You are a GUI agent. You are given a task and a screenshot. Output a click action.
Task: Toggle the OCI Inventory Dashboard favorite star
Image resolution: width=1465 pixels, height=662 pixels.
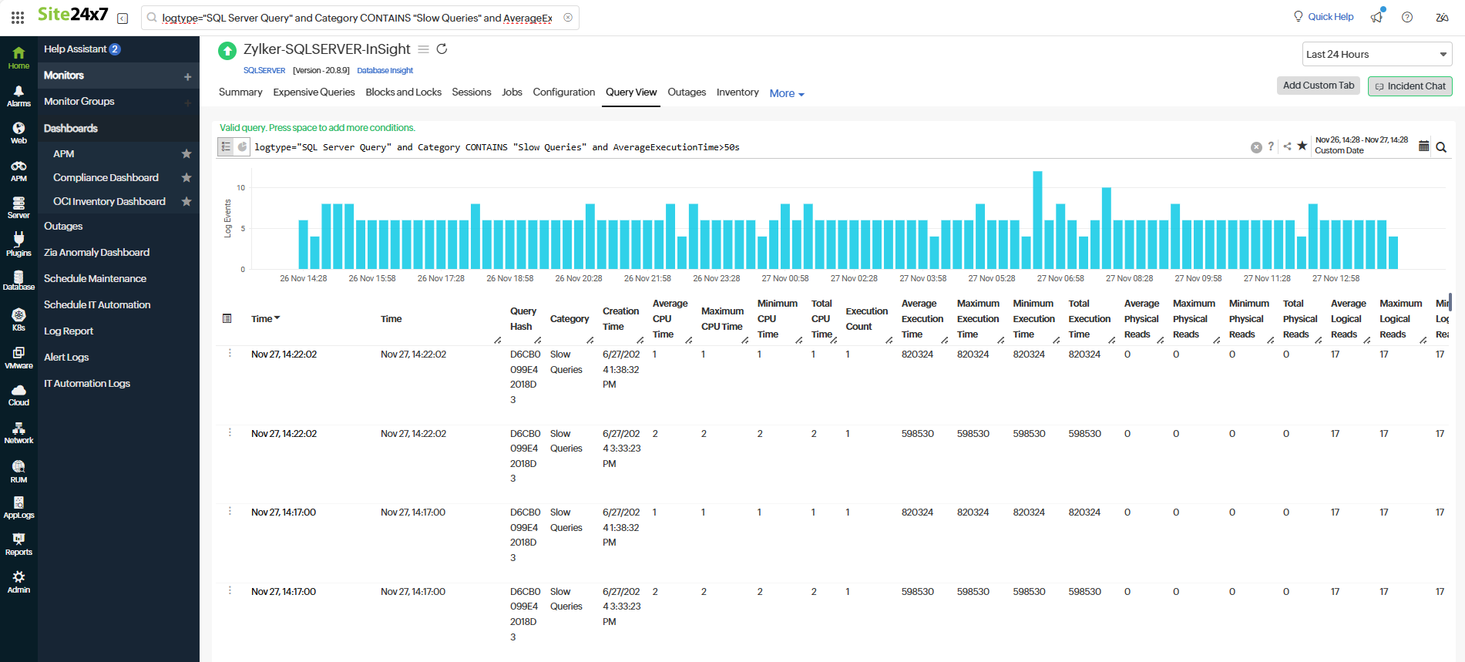click(186, 202)
